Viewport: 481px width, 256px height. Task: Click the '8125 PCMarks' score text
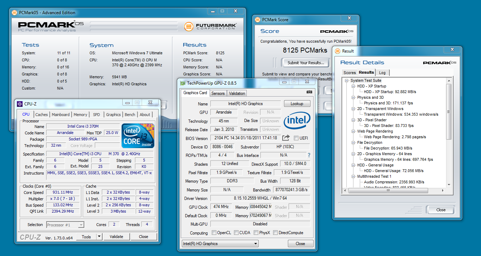click(305, 50)
